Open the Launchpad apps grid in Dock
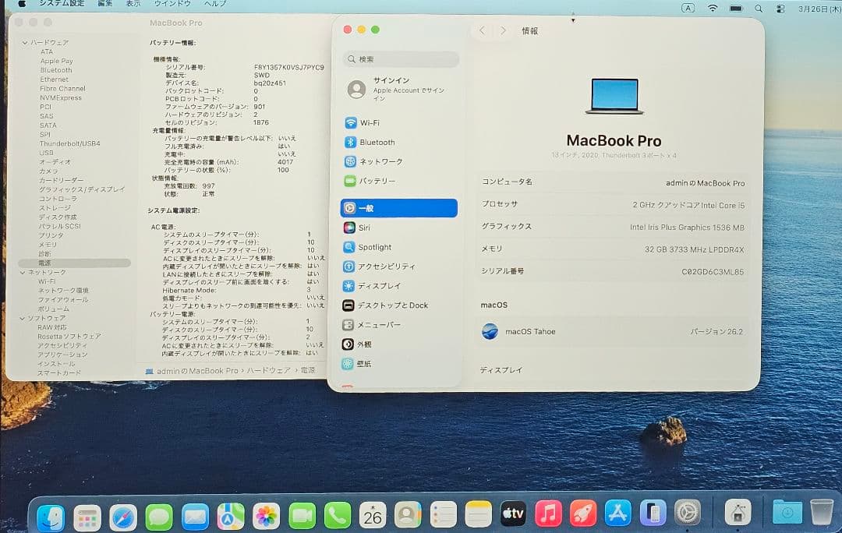 click(87, 517)
